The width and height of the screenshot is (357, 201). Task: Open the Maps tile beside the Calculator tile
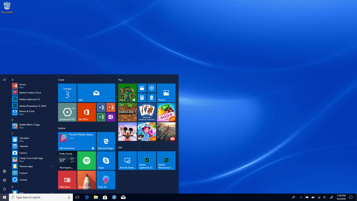pos(152,98)
